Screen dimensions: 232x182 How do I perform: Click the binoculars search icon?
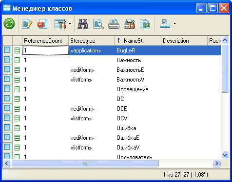(83, 24)
